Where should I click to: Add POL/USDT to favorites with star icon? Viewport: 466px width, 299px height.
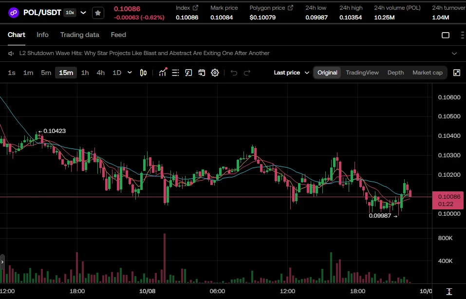(x=98, y=13)
